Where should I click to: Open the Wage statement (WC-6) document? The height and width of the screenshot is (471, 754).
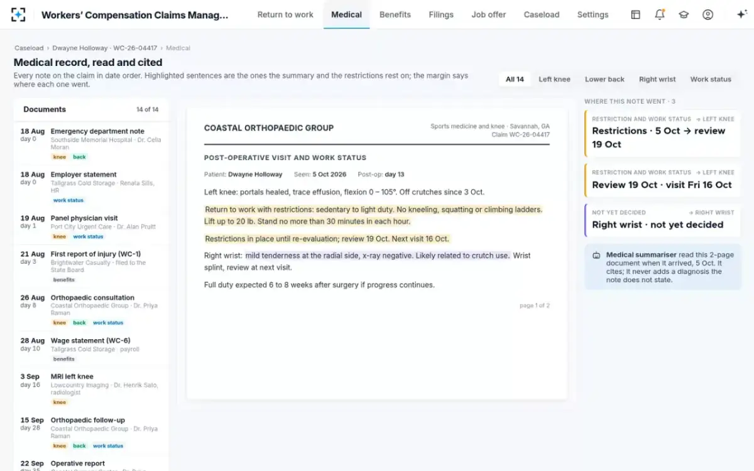click(91, 349)
